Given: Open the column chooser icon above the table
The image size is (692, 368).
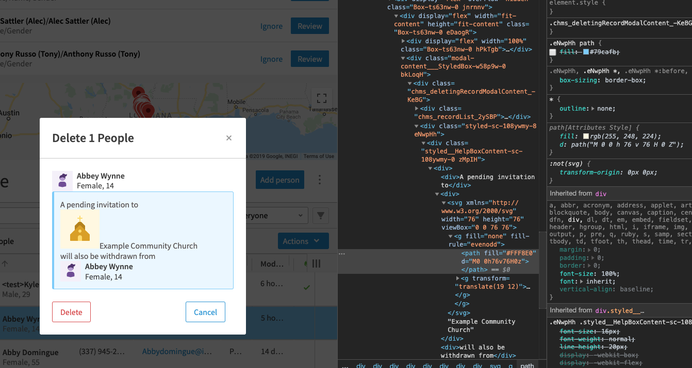Looking at the screenshot, I should [x=316, y=263].
